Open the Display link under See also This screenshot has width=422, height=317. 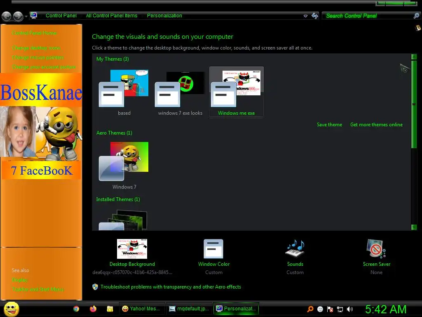20,280
